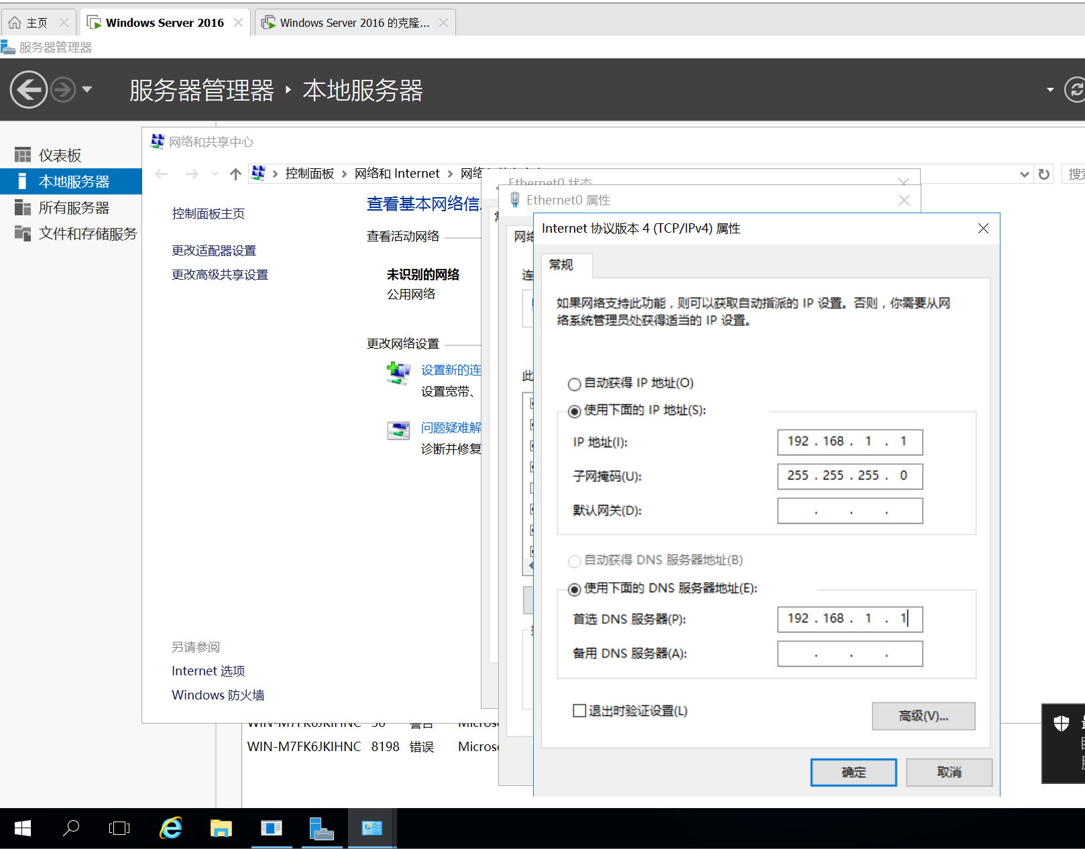This screenshot has height=849, width=1085.
Task: Expand the address bar history dropdown
Action: [1025, 174]
